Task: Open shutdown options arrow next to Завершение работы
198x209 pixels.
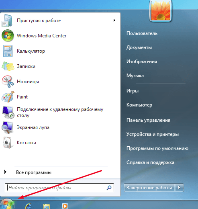Action: click(179, 188)
